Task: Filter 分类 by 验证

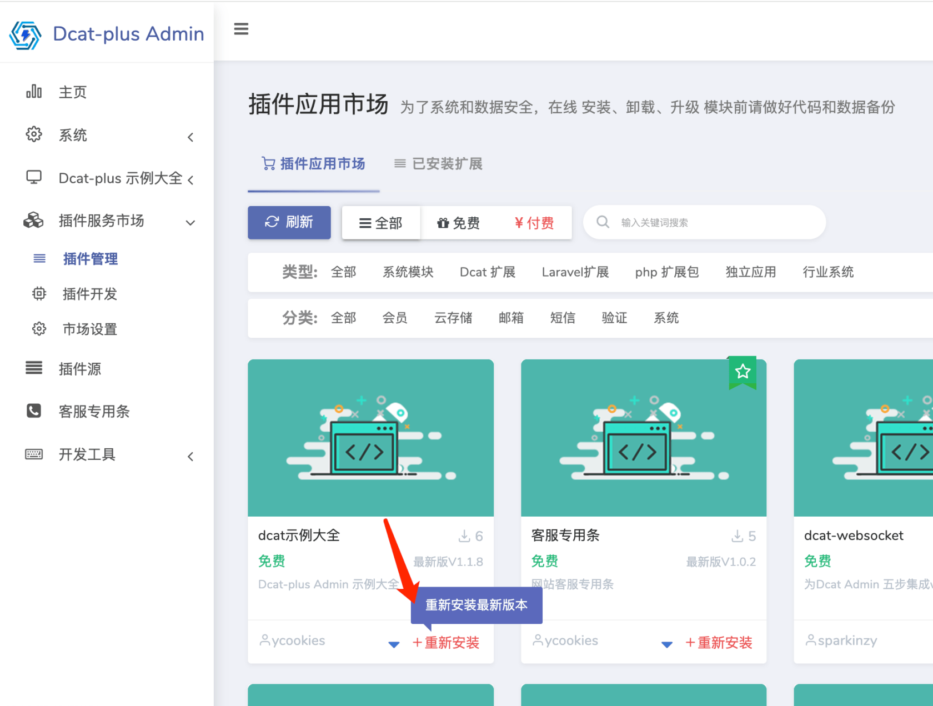Action: (x=614, y=318)
